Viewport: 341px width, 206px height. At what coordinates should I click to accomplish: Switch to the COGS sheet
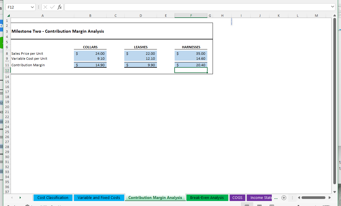[237, 197]
